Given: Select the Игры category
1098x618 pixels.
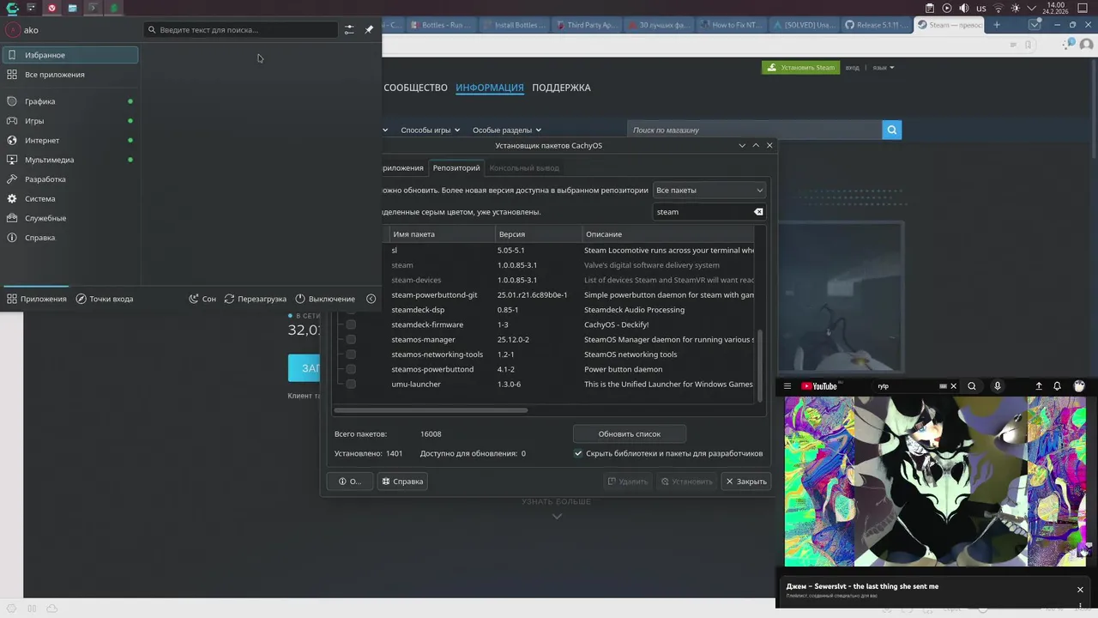Looking at the screenshot, I should (70, 121).
